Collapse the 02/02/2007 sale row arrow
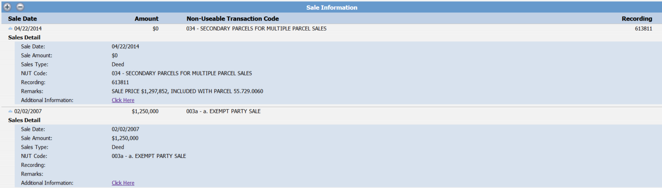The width and height of the screenshot is (662, 188). pyautogui.click(x=10, y=111)
